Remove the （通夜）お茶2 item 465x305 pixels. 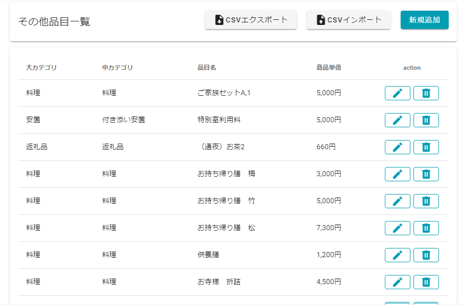(426, 147)
